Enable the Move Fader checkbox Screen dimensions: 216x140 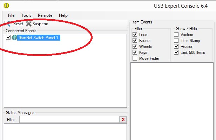(x=135, y=58)
